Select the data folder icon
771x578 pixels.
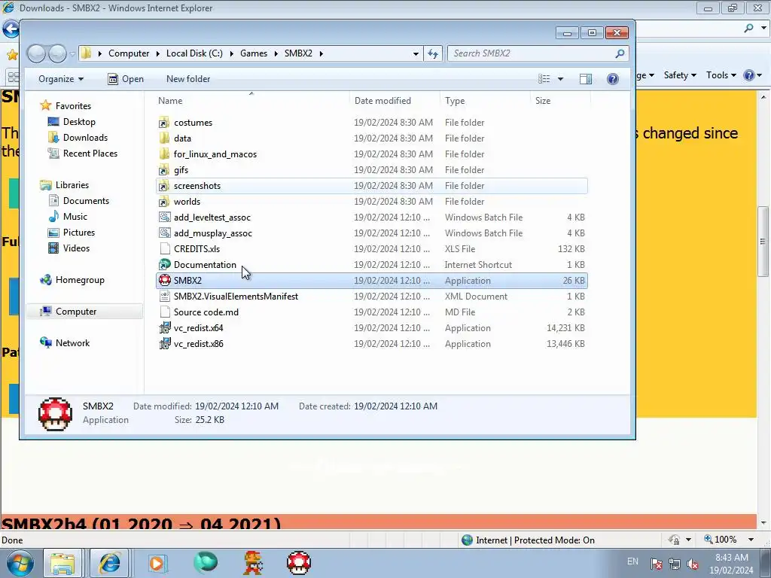pyautogui.click(x=164, y=138)
